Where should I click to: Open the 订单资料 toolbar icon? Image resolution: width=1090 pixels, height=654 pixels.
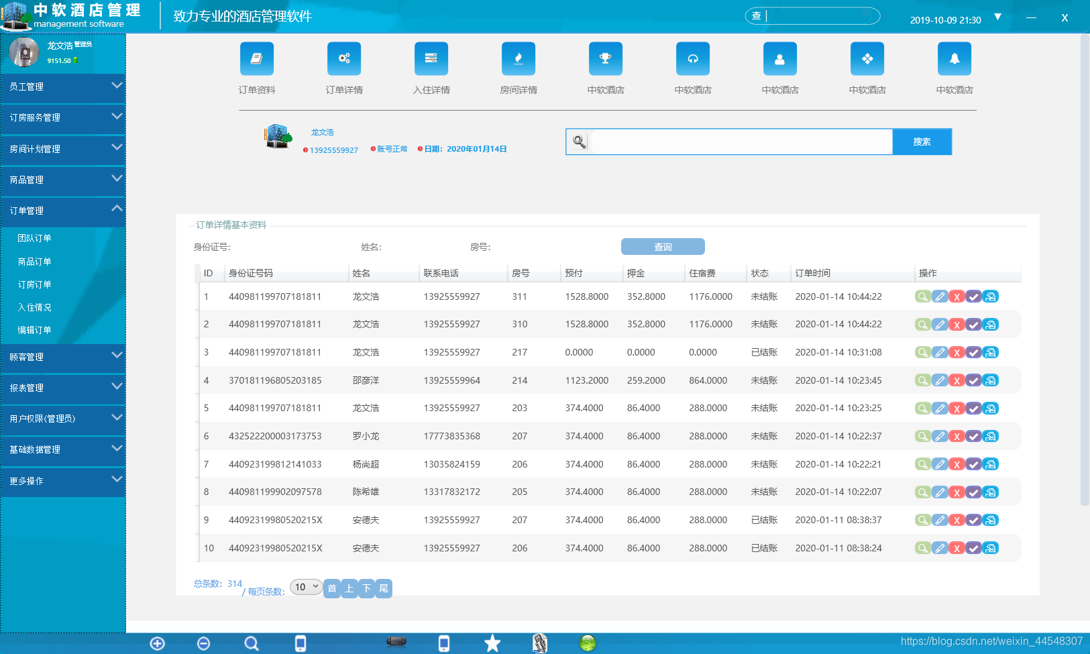(257, 59)
